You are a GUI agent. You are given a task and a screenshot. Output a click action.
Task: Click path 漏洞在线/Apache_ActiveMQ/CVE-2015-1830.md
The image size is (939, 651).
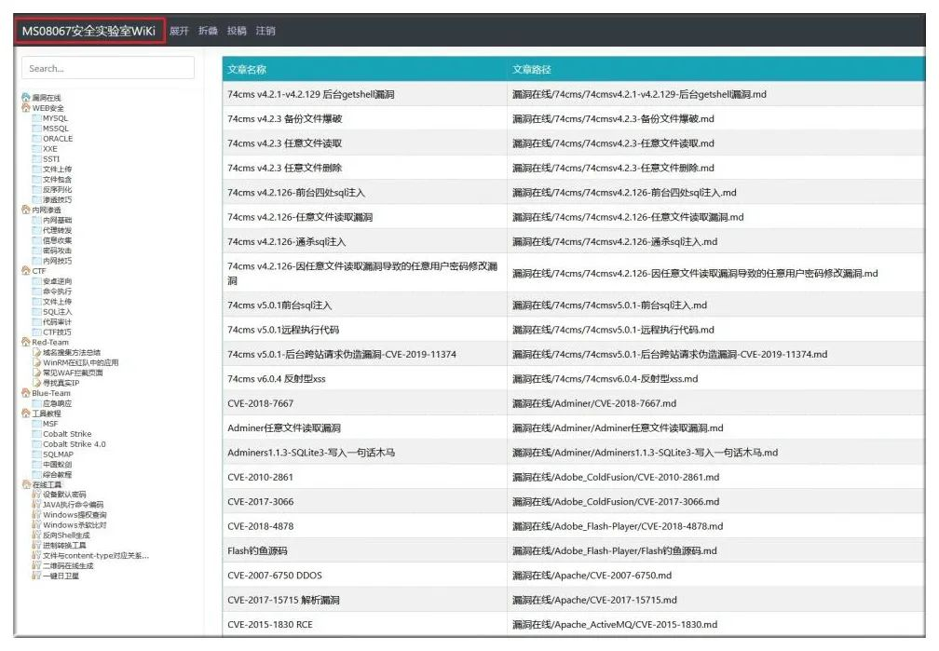pos(615,624)
